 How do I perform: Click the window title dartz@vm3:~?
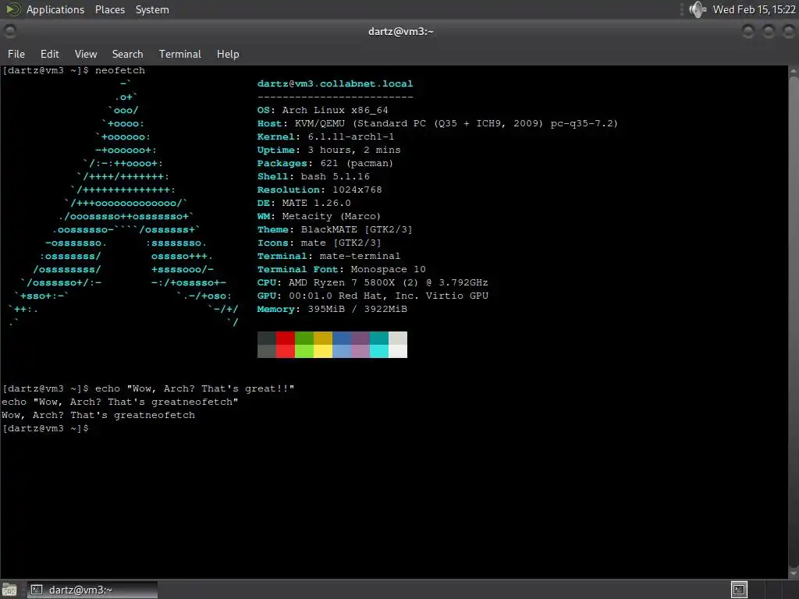pos(400,31)
